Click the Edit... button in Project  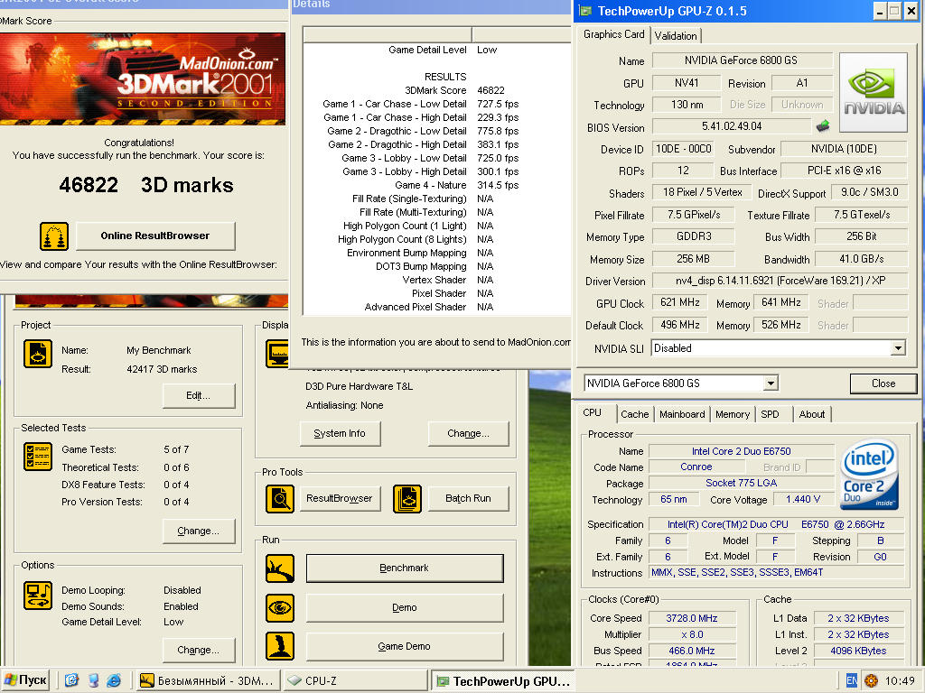[198, 395]
